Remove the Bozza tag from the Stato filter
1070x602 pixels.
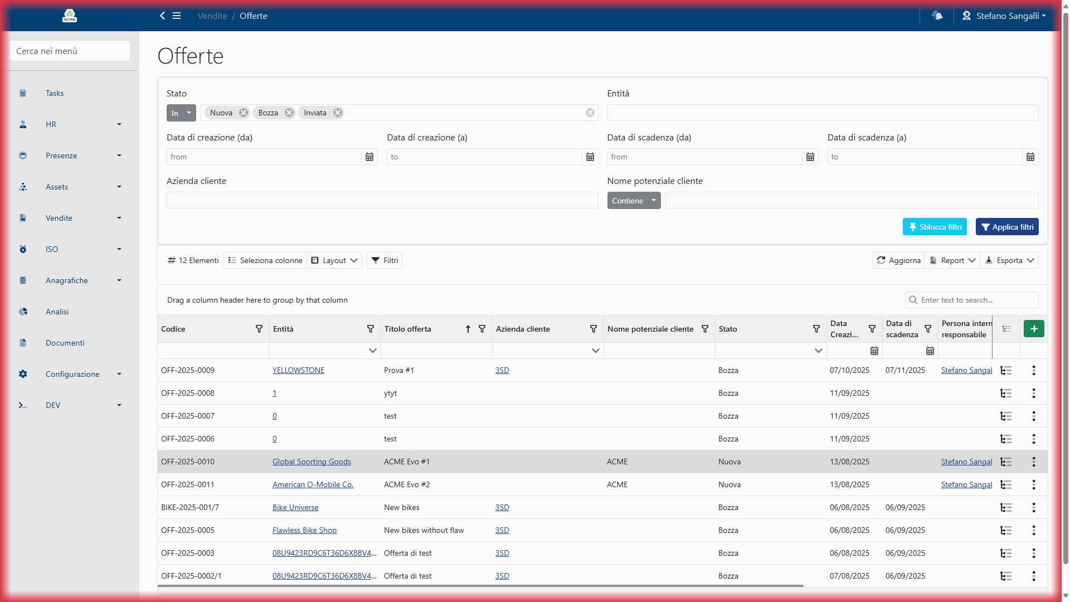(289, 113)
